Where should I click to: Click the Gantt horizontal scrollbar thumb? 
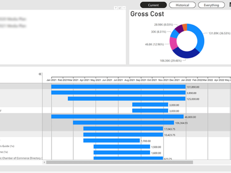pos(120,162)
